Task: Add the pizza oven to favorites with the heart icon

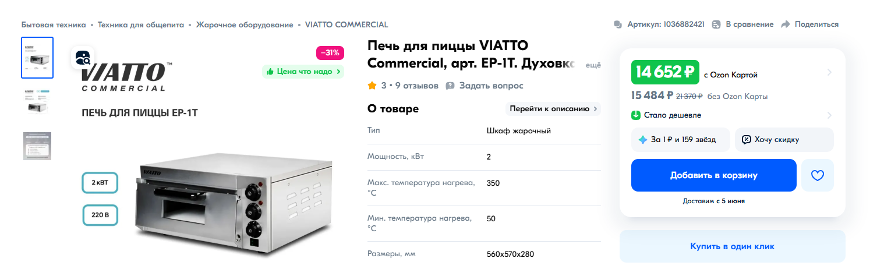Action: (817, 175)
